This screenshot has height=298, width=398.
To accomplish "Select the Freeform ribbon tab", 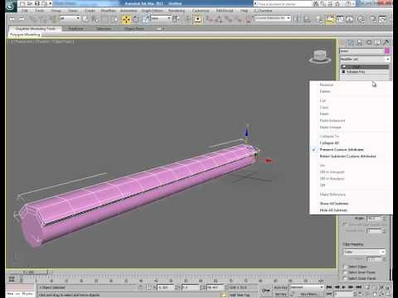I will [x=75, y=28].
